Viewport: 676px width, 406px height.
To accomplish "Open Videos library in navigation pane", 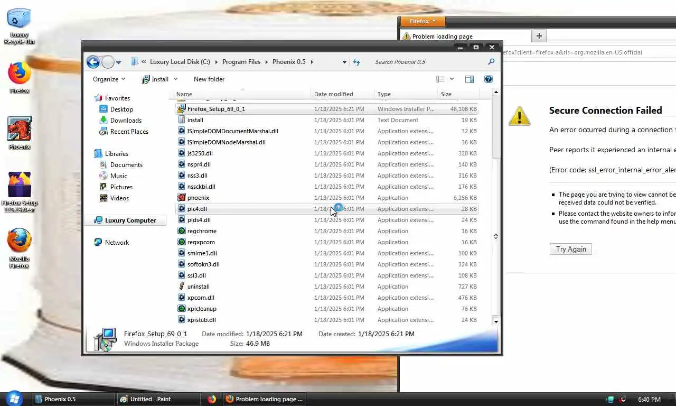I will (119, 198).
